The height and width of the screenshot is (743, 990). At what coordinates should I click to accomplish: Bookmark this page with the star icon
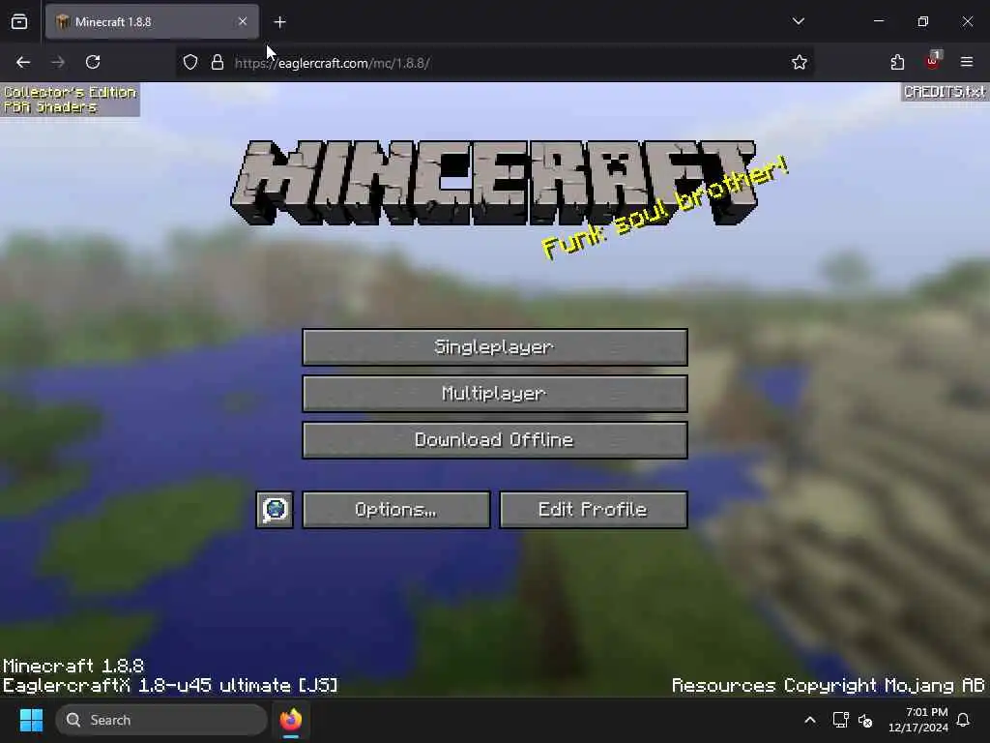[x=800, y=62]
